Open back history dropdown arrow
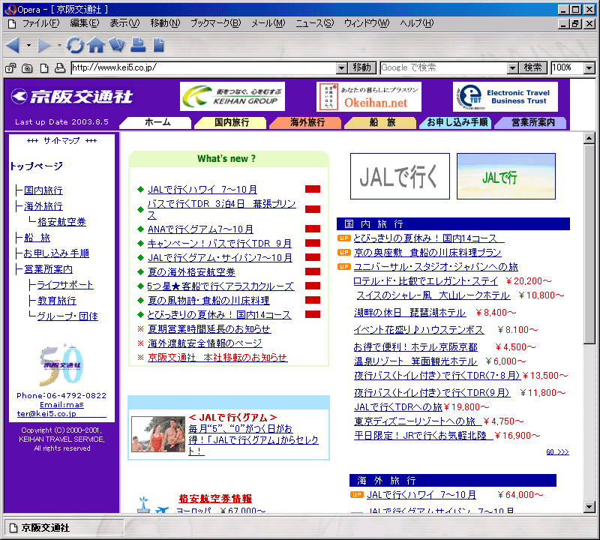This screenshot has width=600, height=540. pos(28,45)
